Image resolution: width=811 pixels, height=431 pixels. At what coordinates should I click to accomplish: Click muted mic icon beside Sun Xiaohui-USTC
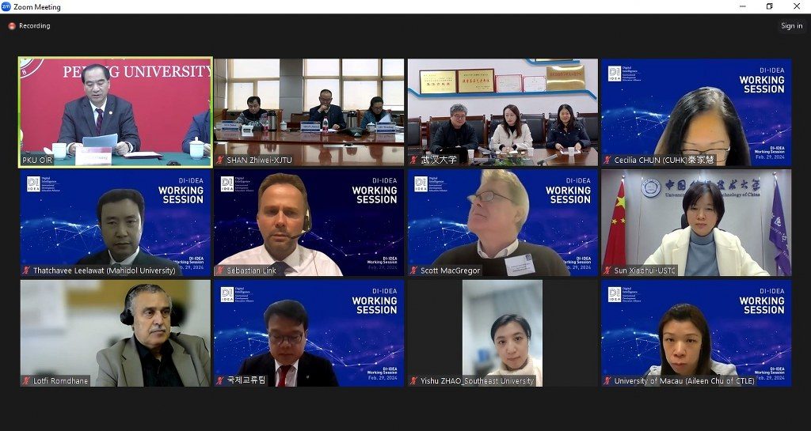pos(607,270)
